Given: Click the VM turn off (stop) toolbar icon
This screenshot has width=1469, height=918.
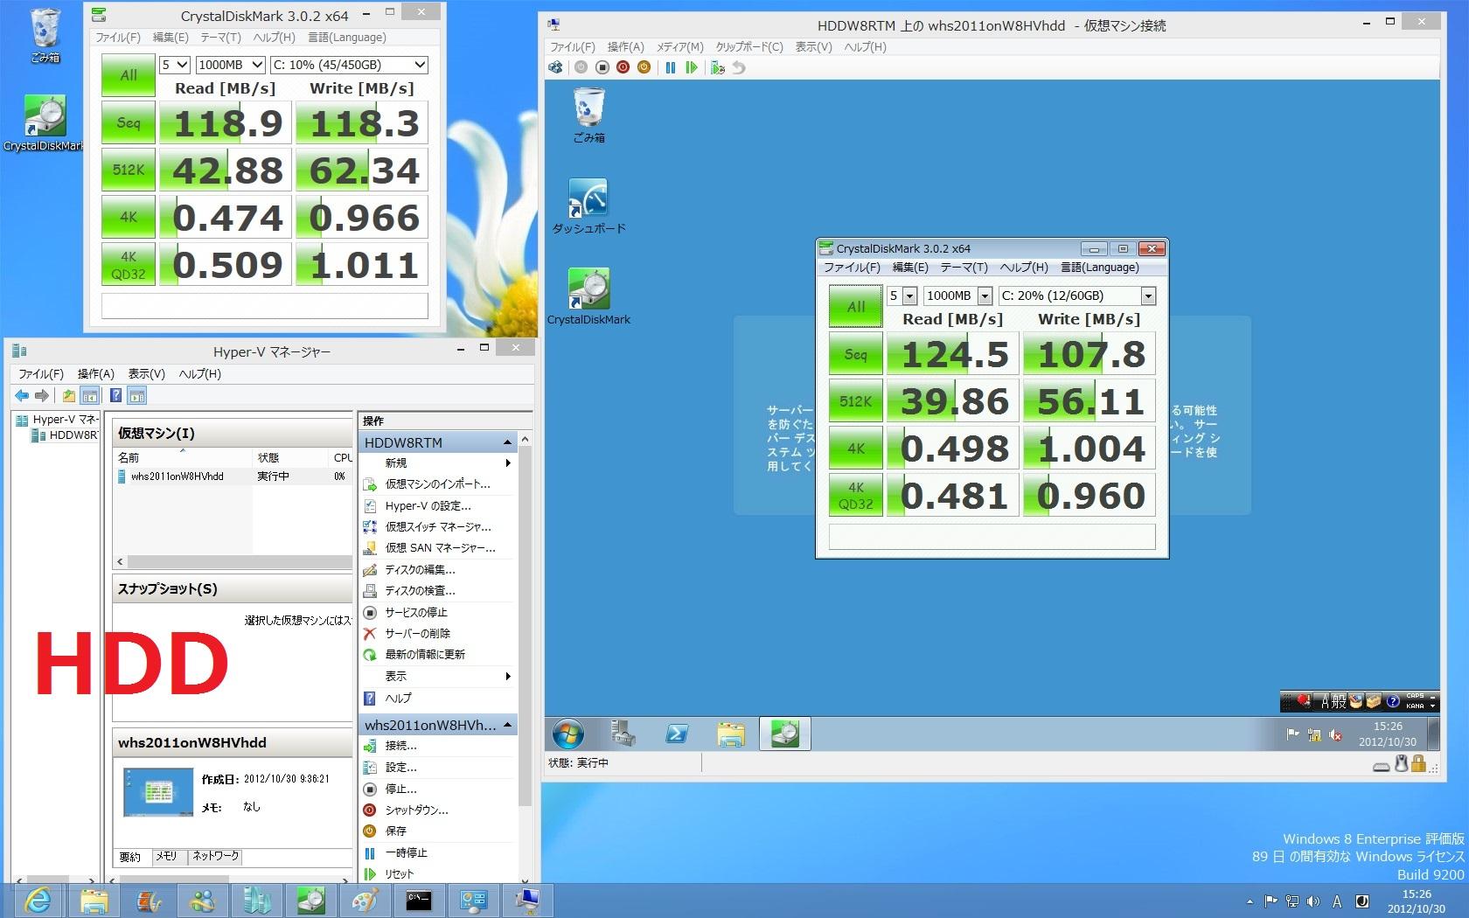Looking at the screenshot, I should point(602,67).
